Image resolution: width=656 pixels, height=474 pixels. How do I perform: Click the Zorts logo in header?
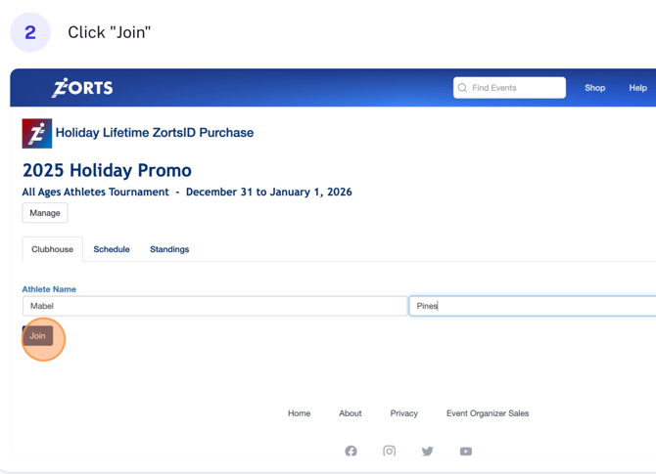(x=82, y=88)
